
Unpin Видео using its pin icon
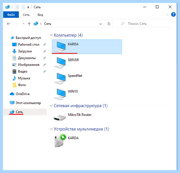click(x=44, y=72)
